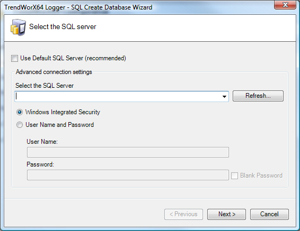Cancel the database wizard
The height and width of the screenshot is (231, 300).
pos(269,214)
